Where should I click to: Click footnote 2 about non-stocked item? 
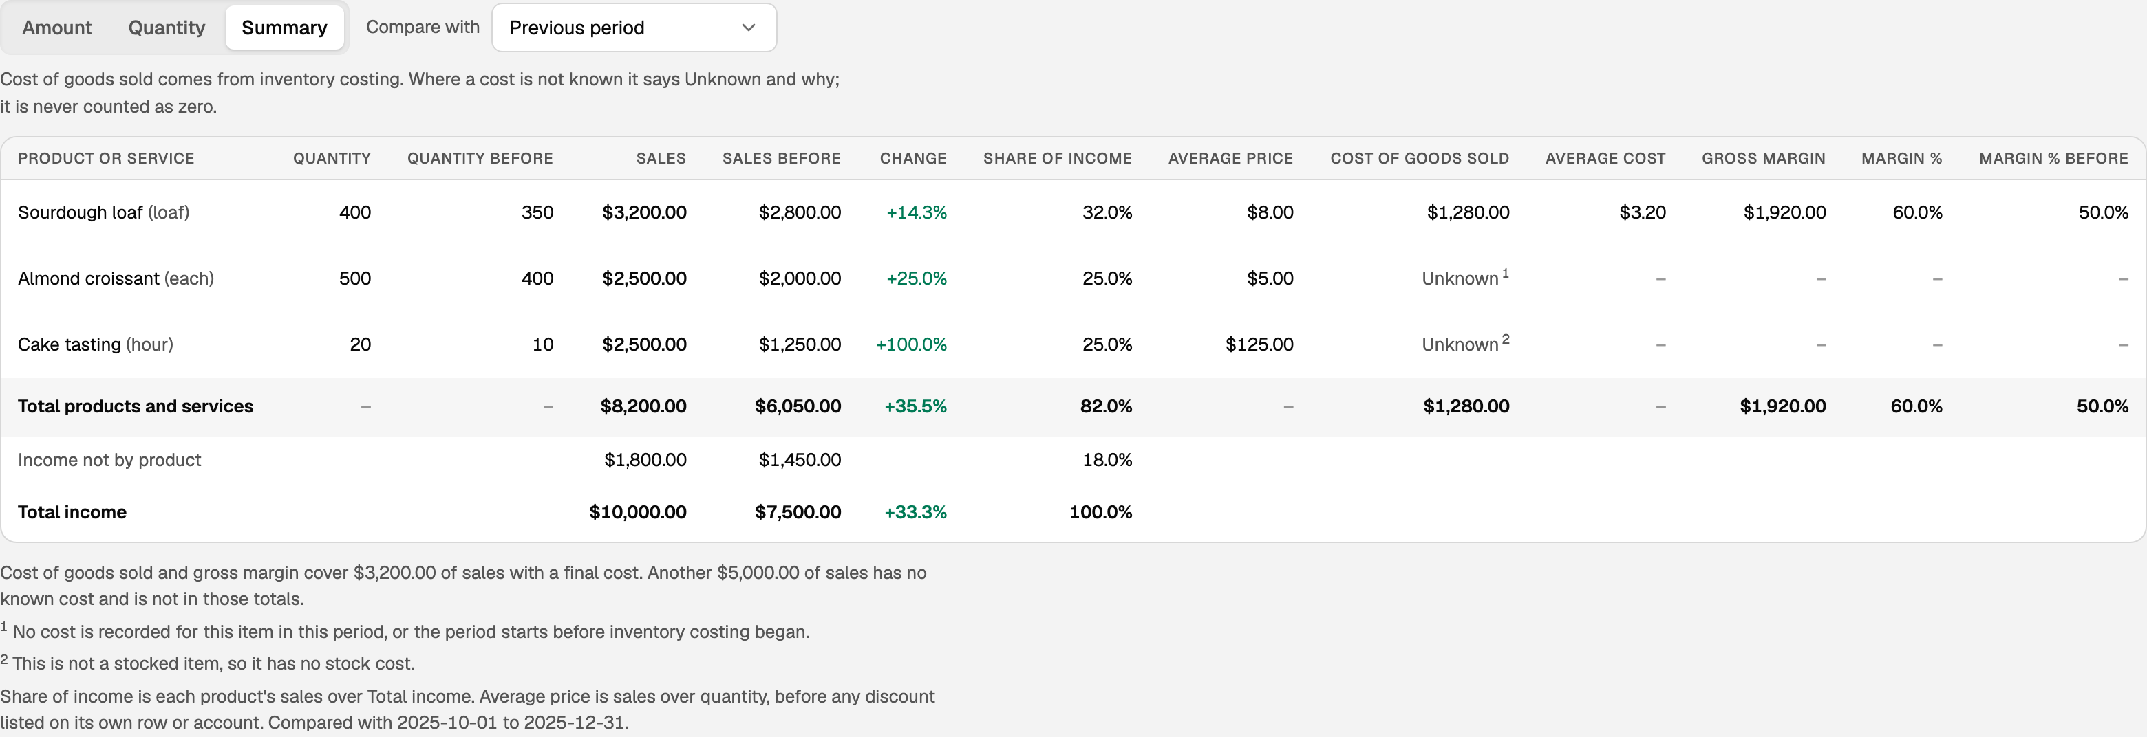pos(208,663)
